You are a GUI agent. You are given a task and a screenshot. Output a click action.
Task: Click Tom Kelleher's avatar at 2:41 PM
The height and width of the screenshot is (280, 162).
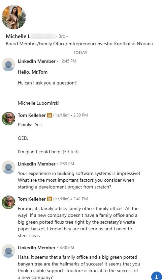[x=8, y=202]
